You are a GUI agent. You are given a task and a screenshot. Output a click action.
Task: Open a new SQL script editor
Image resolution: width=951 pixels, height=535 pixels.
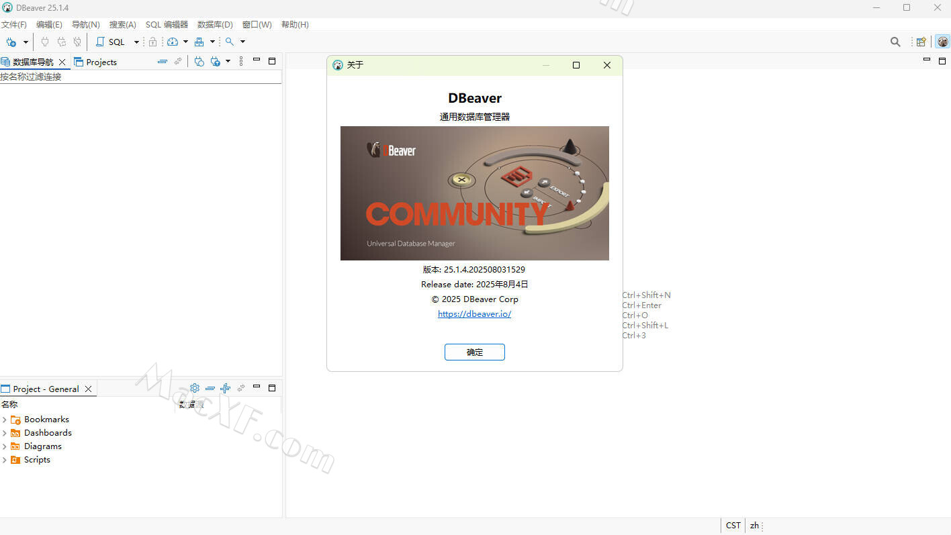coord(111,42)
